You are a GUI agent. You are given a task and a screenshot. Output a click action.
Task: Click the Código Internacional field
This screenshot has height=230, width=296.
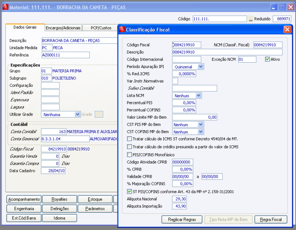[187, 59]
